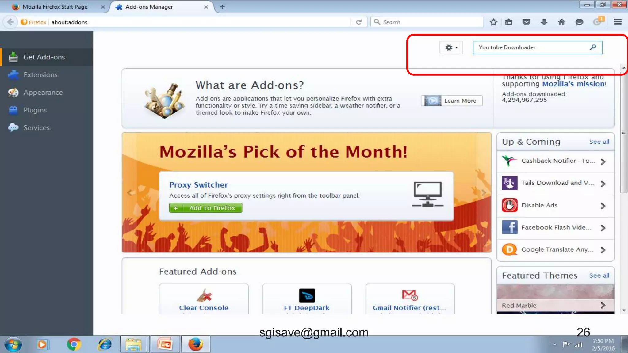628x353 pixels.
Task: Click See all for Up & Coming
Action: (x=599, y=142)
